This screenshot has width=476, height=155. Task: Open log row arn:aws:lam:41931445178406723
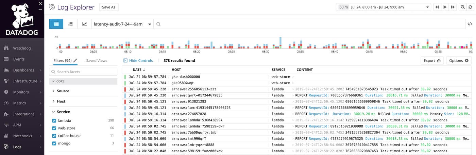coord(297,108)
